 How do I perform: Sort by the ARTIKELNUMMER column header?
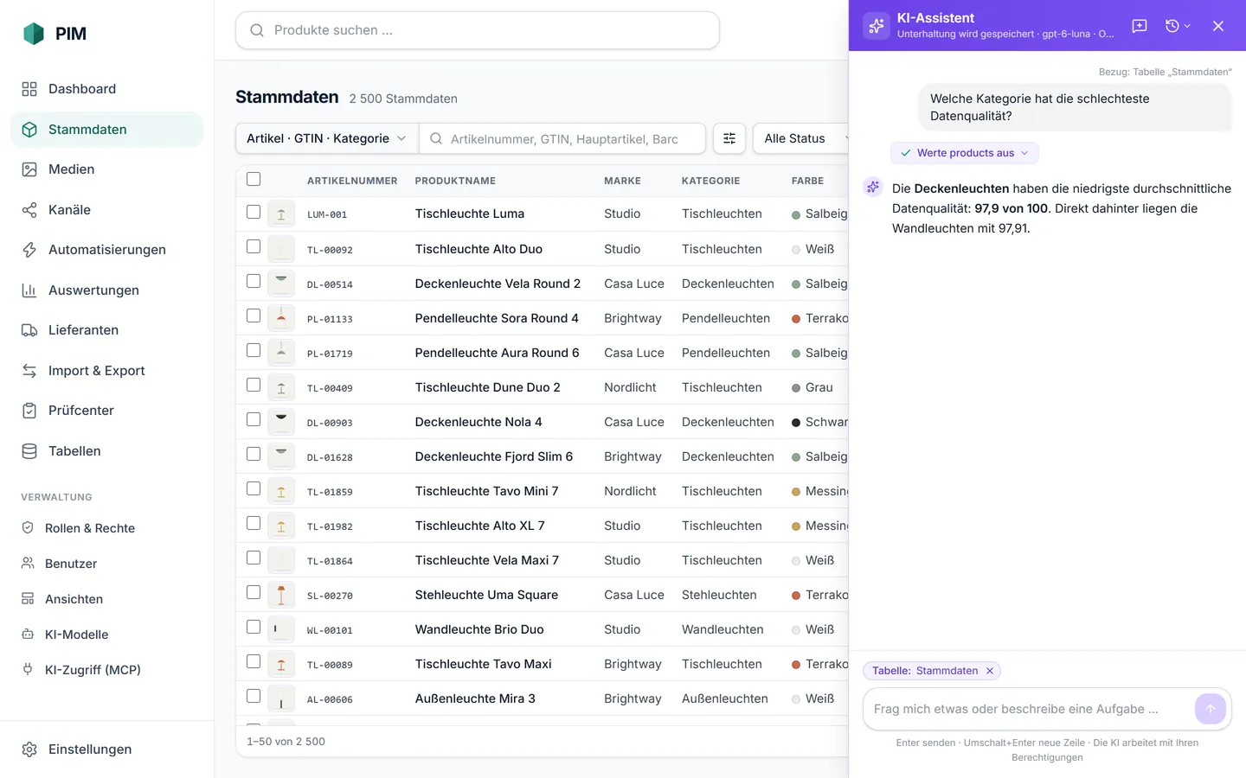[x=352, y=181]
